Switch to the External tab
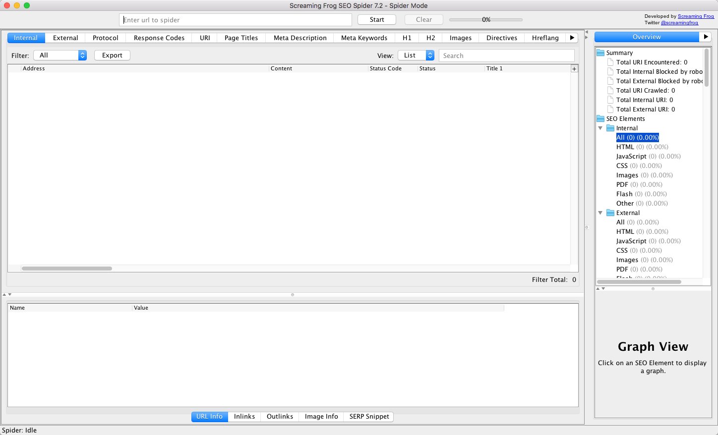Viewport: 718px width, 435px height. click(x=65, y=38)
